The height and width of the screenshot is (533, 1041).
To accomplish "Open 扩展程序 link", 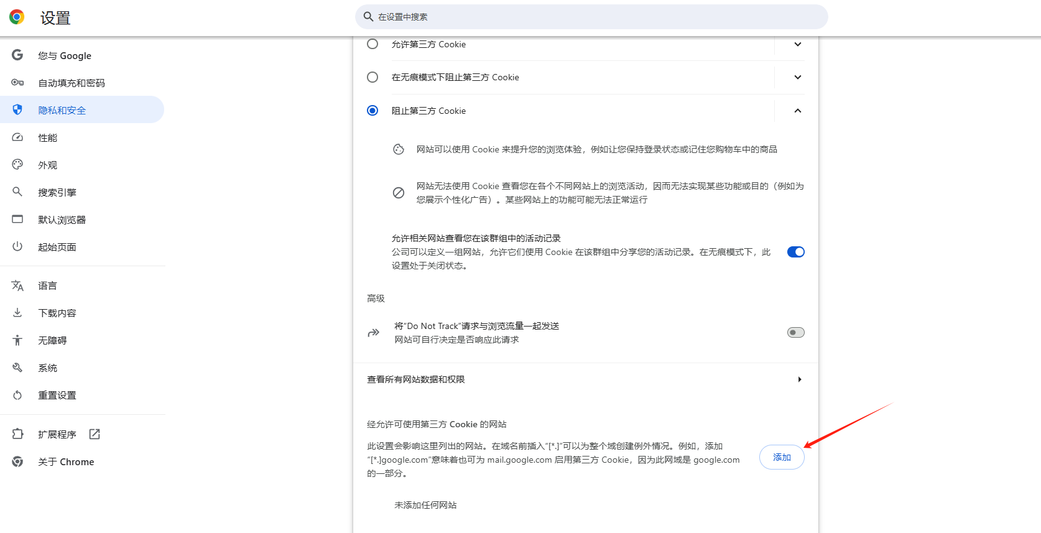I will tap(57, 434).
